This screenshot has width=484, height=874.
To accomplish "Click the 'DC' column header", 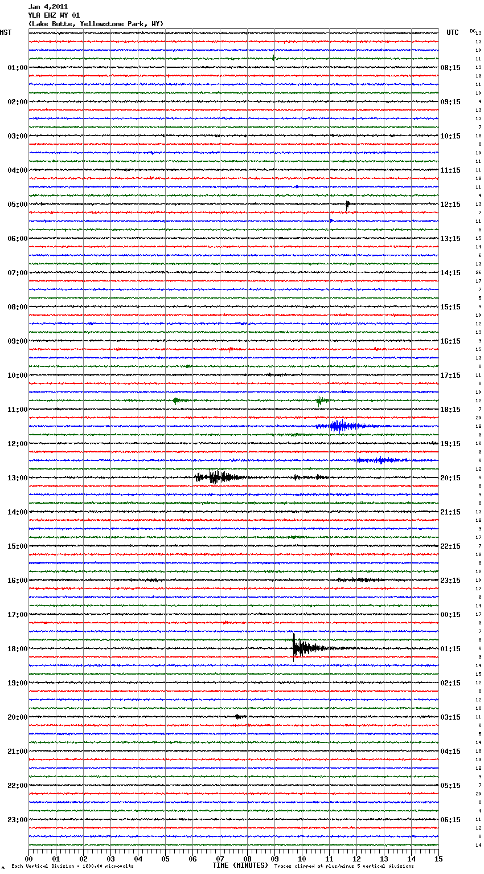I will pyautogui.click(x=472, y=31).
